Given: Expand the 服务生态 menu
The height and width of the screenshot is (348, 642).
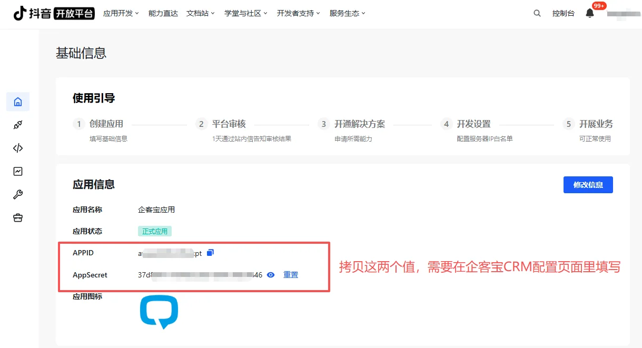Looking at the screenshot, I should [x=348, y=13].
